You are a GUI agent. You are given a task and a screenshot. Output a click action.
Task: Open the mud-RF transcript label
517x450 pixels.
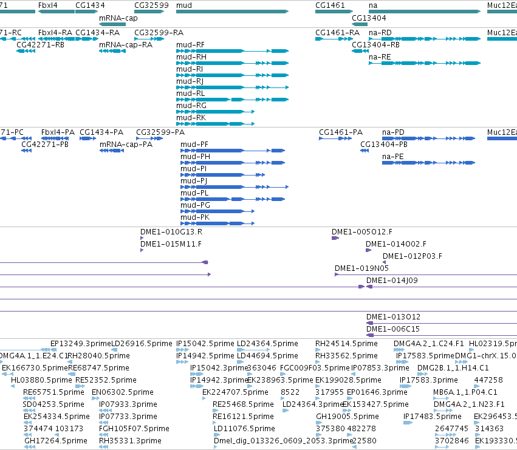[190, 45]
